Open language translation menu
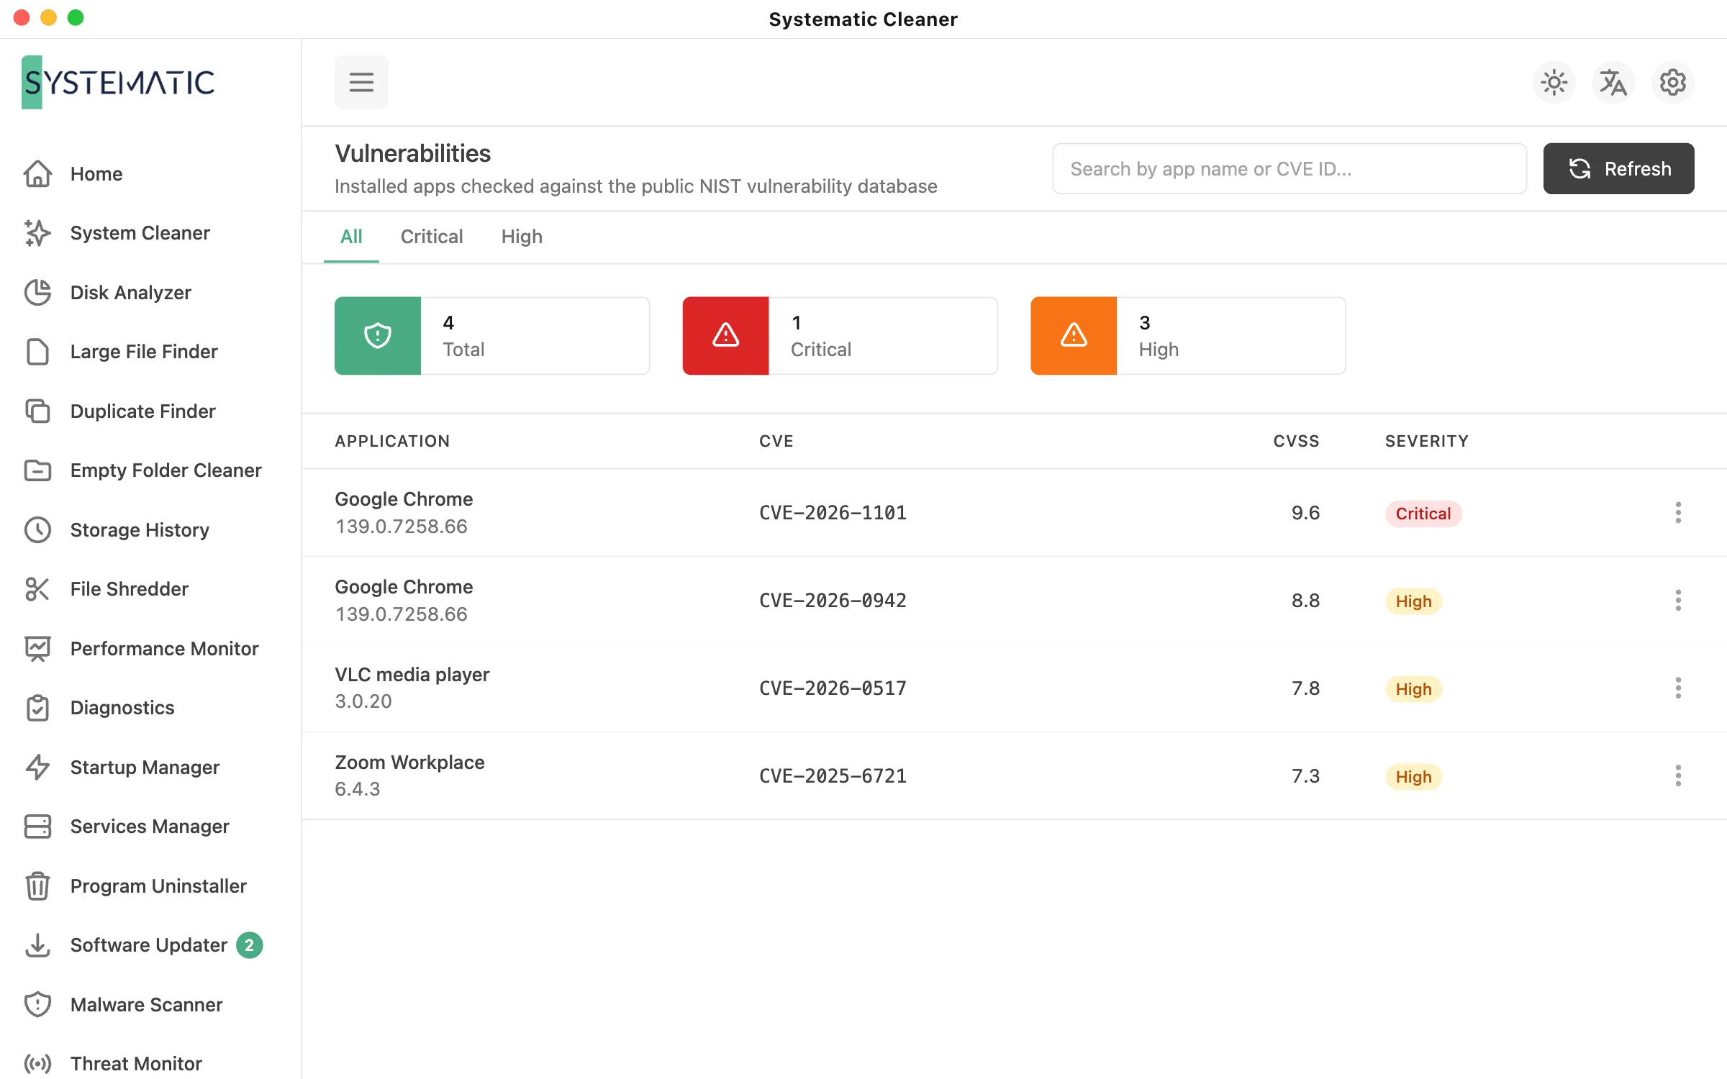This screenshot has height=1079, width=1727. [x=1613, y=83]
